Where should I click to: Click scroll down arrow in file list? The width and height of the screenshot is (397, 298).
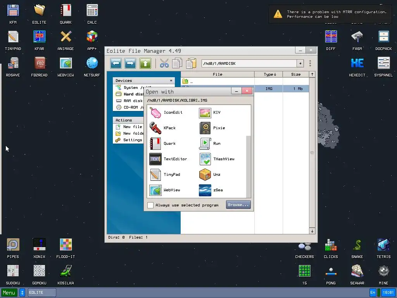click(312, 231)
